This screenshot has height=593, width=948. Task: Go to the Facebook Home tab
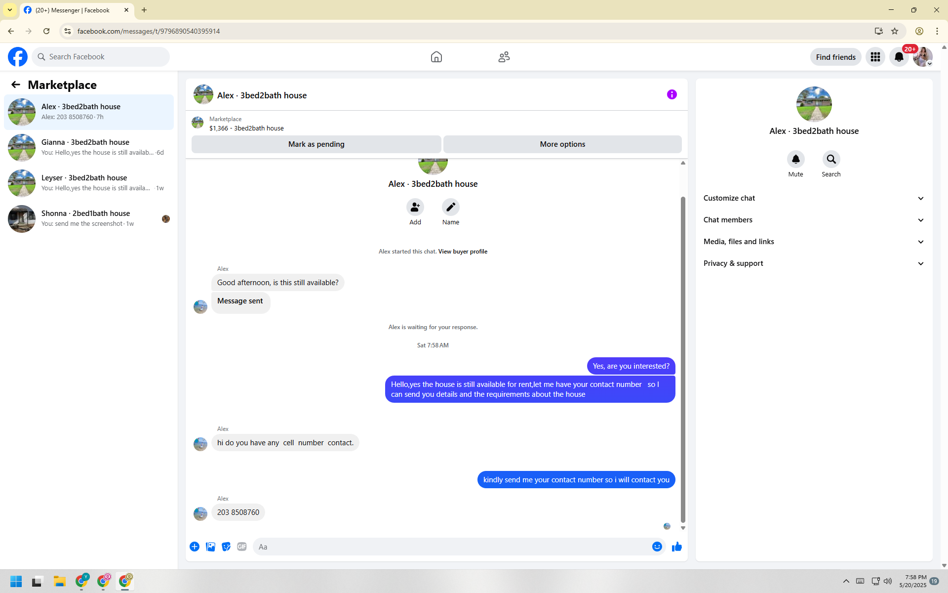point(436,57)
